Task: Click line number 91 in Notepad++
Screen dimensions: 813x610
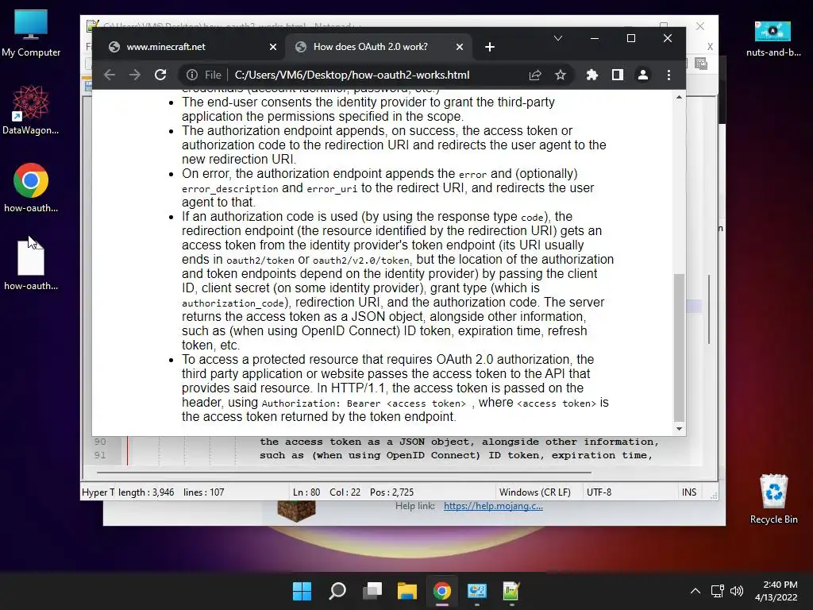Action: (100, 455)
